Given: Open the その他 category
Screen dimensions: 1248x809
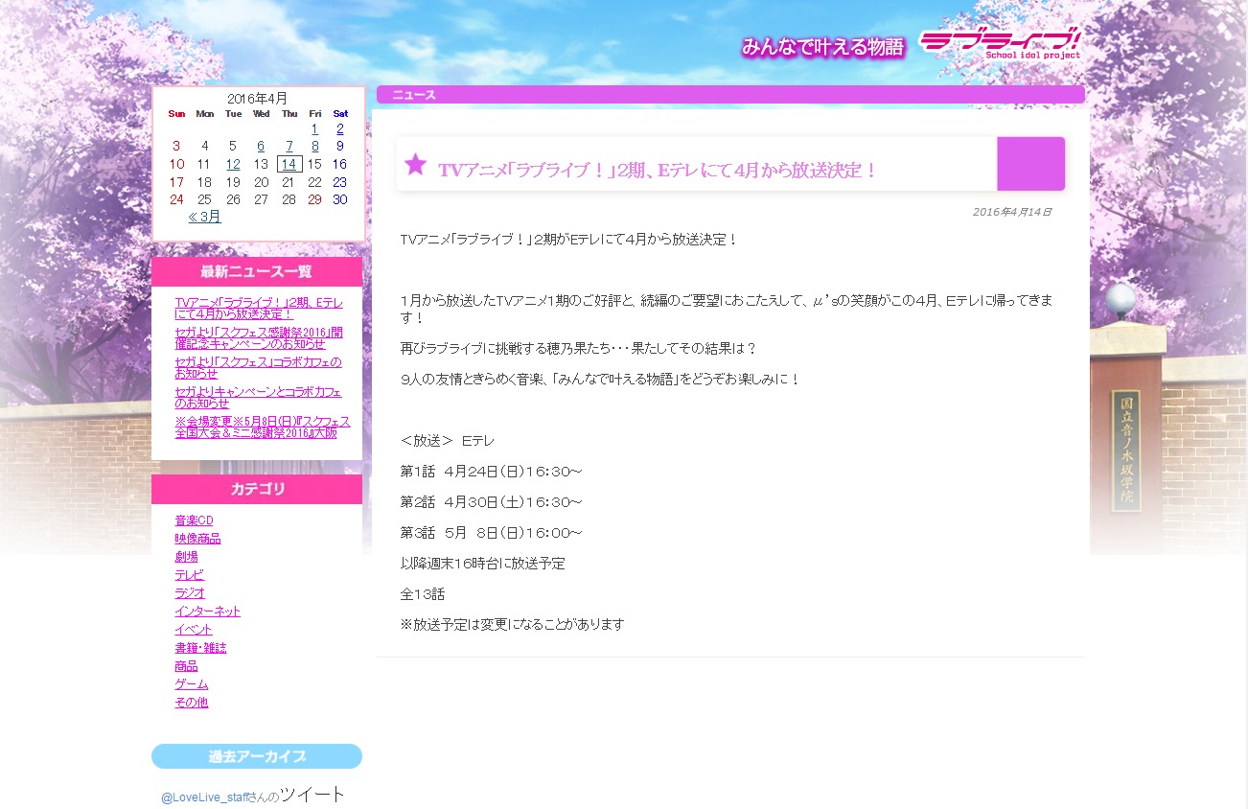Looking at the screenshot, I should coord(191,703).
